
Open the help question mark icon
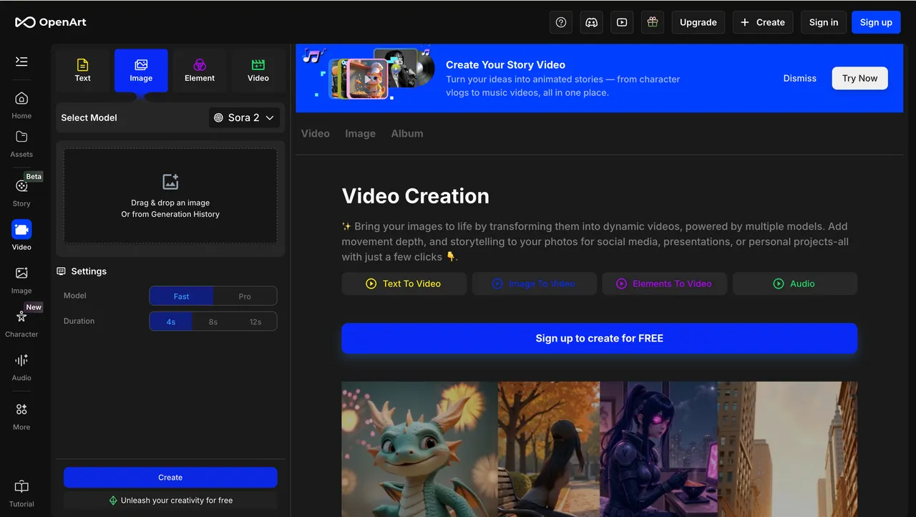point(561,22)
